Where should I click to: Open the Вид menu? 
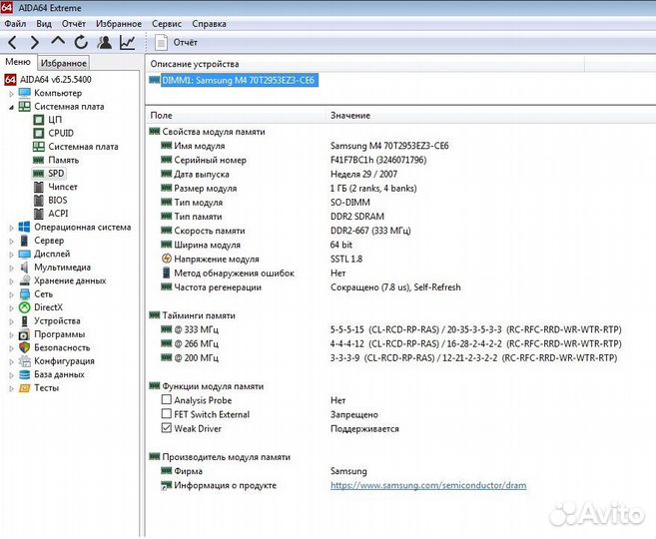coord(44,24)
